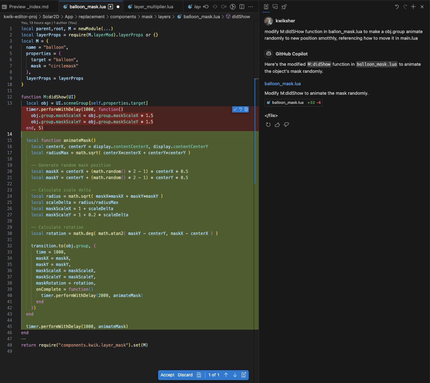Image resolution: width=430 pixels, height=383 pixels.
Task: Open the editor More Actions menu
Action: [x=251, y=7]
